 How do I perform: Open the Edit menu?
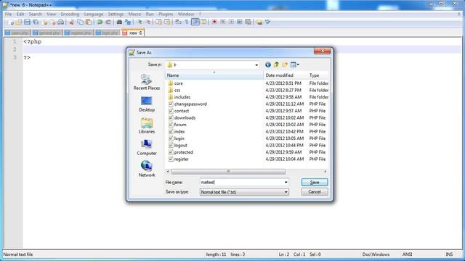(20, 14)
